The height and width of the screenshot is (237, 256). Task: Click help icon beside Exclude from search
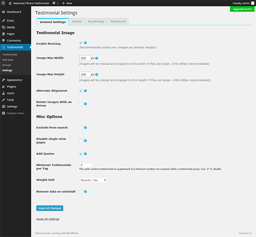click(86, 128)
